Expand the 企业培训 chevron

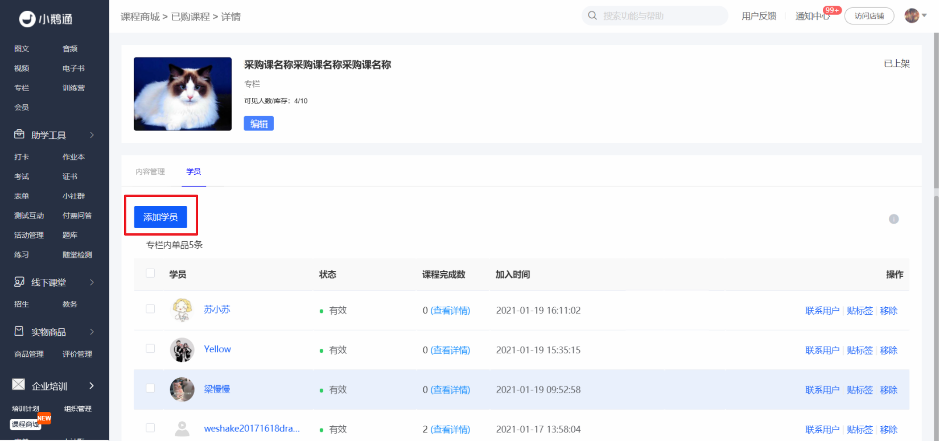click(x=92, y=386)
